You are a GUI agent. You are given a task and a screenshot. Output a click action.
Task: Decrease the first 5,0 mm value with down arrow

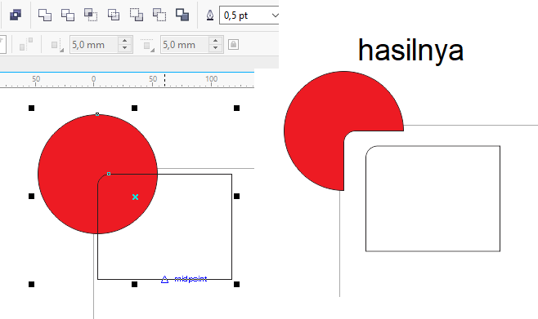click(125, 49)
